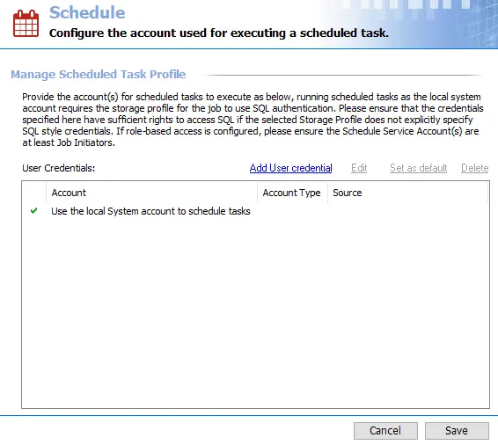Click the green default checkmark icon
Image resolution: width=498 pixels, height=445 pixels.
[34, 211]
